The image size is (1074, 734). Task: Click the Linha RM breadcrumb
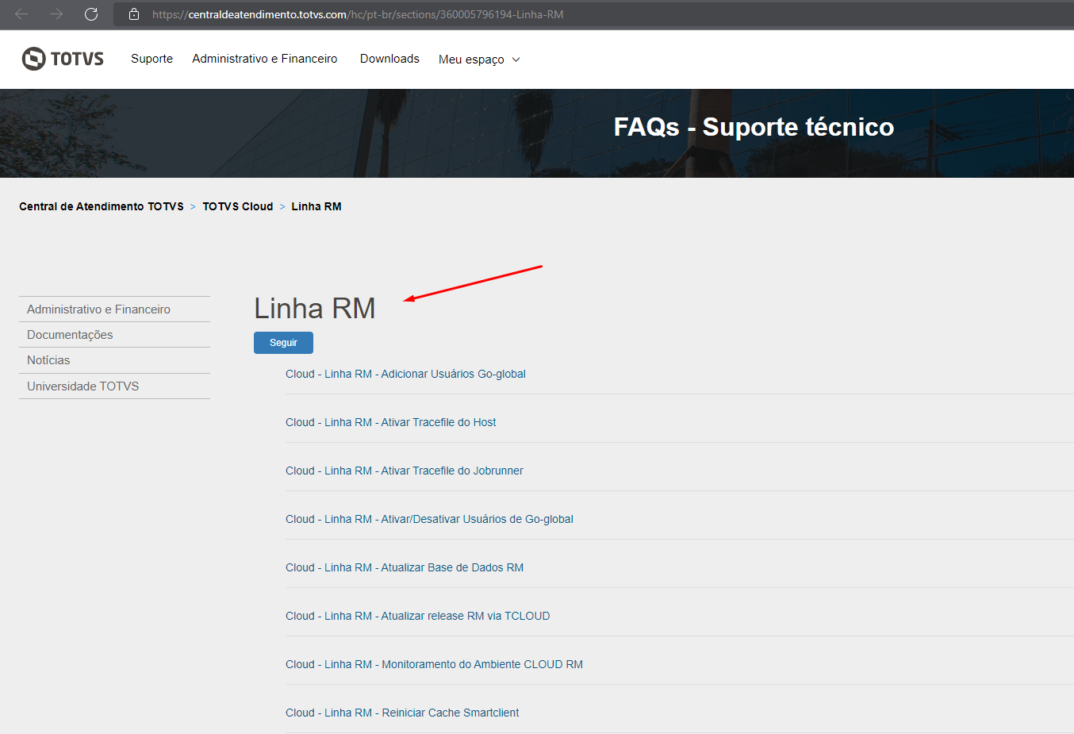pyautogui.click(x=316, y=206)
